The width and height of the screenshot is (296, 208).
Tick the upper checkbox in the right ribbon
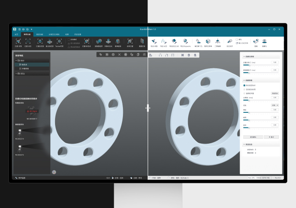(x=237, y=39)
